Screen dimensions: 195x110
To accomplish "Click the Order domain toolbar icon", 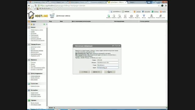I will click(108, 16).
